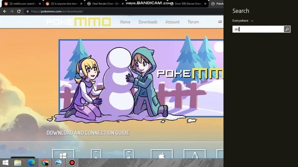
Task: Go back to the previous browser page
Action: (5, 11)
